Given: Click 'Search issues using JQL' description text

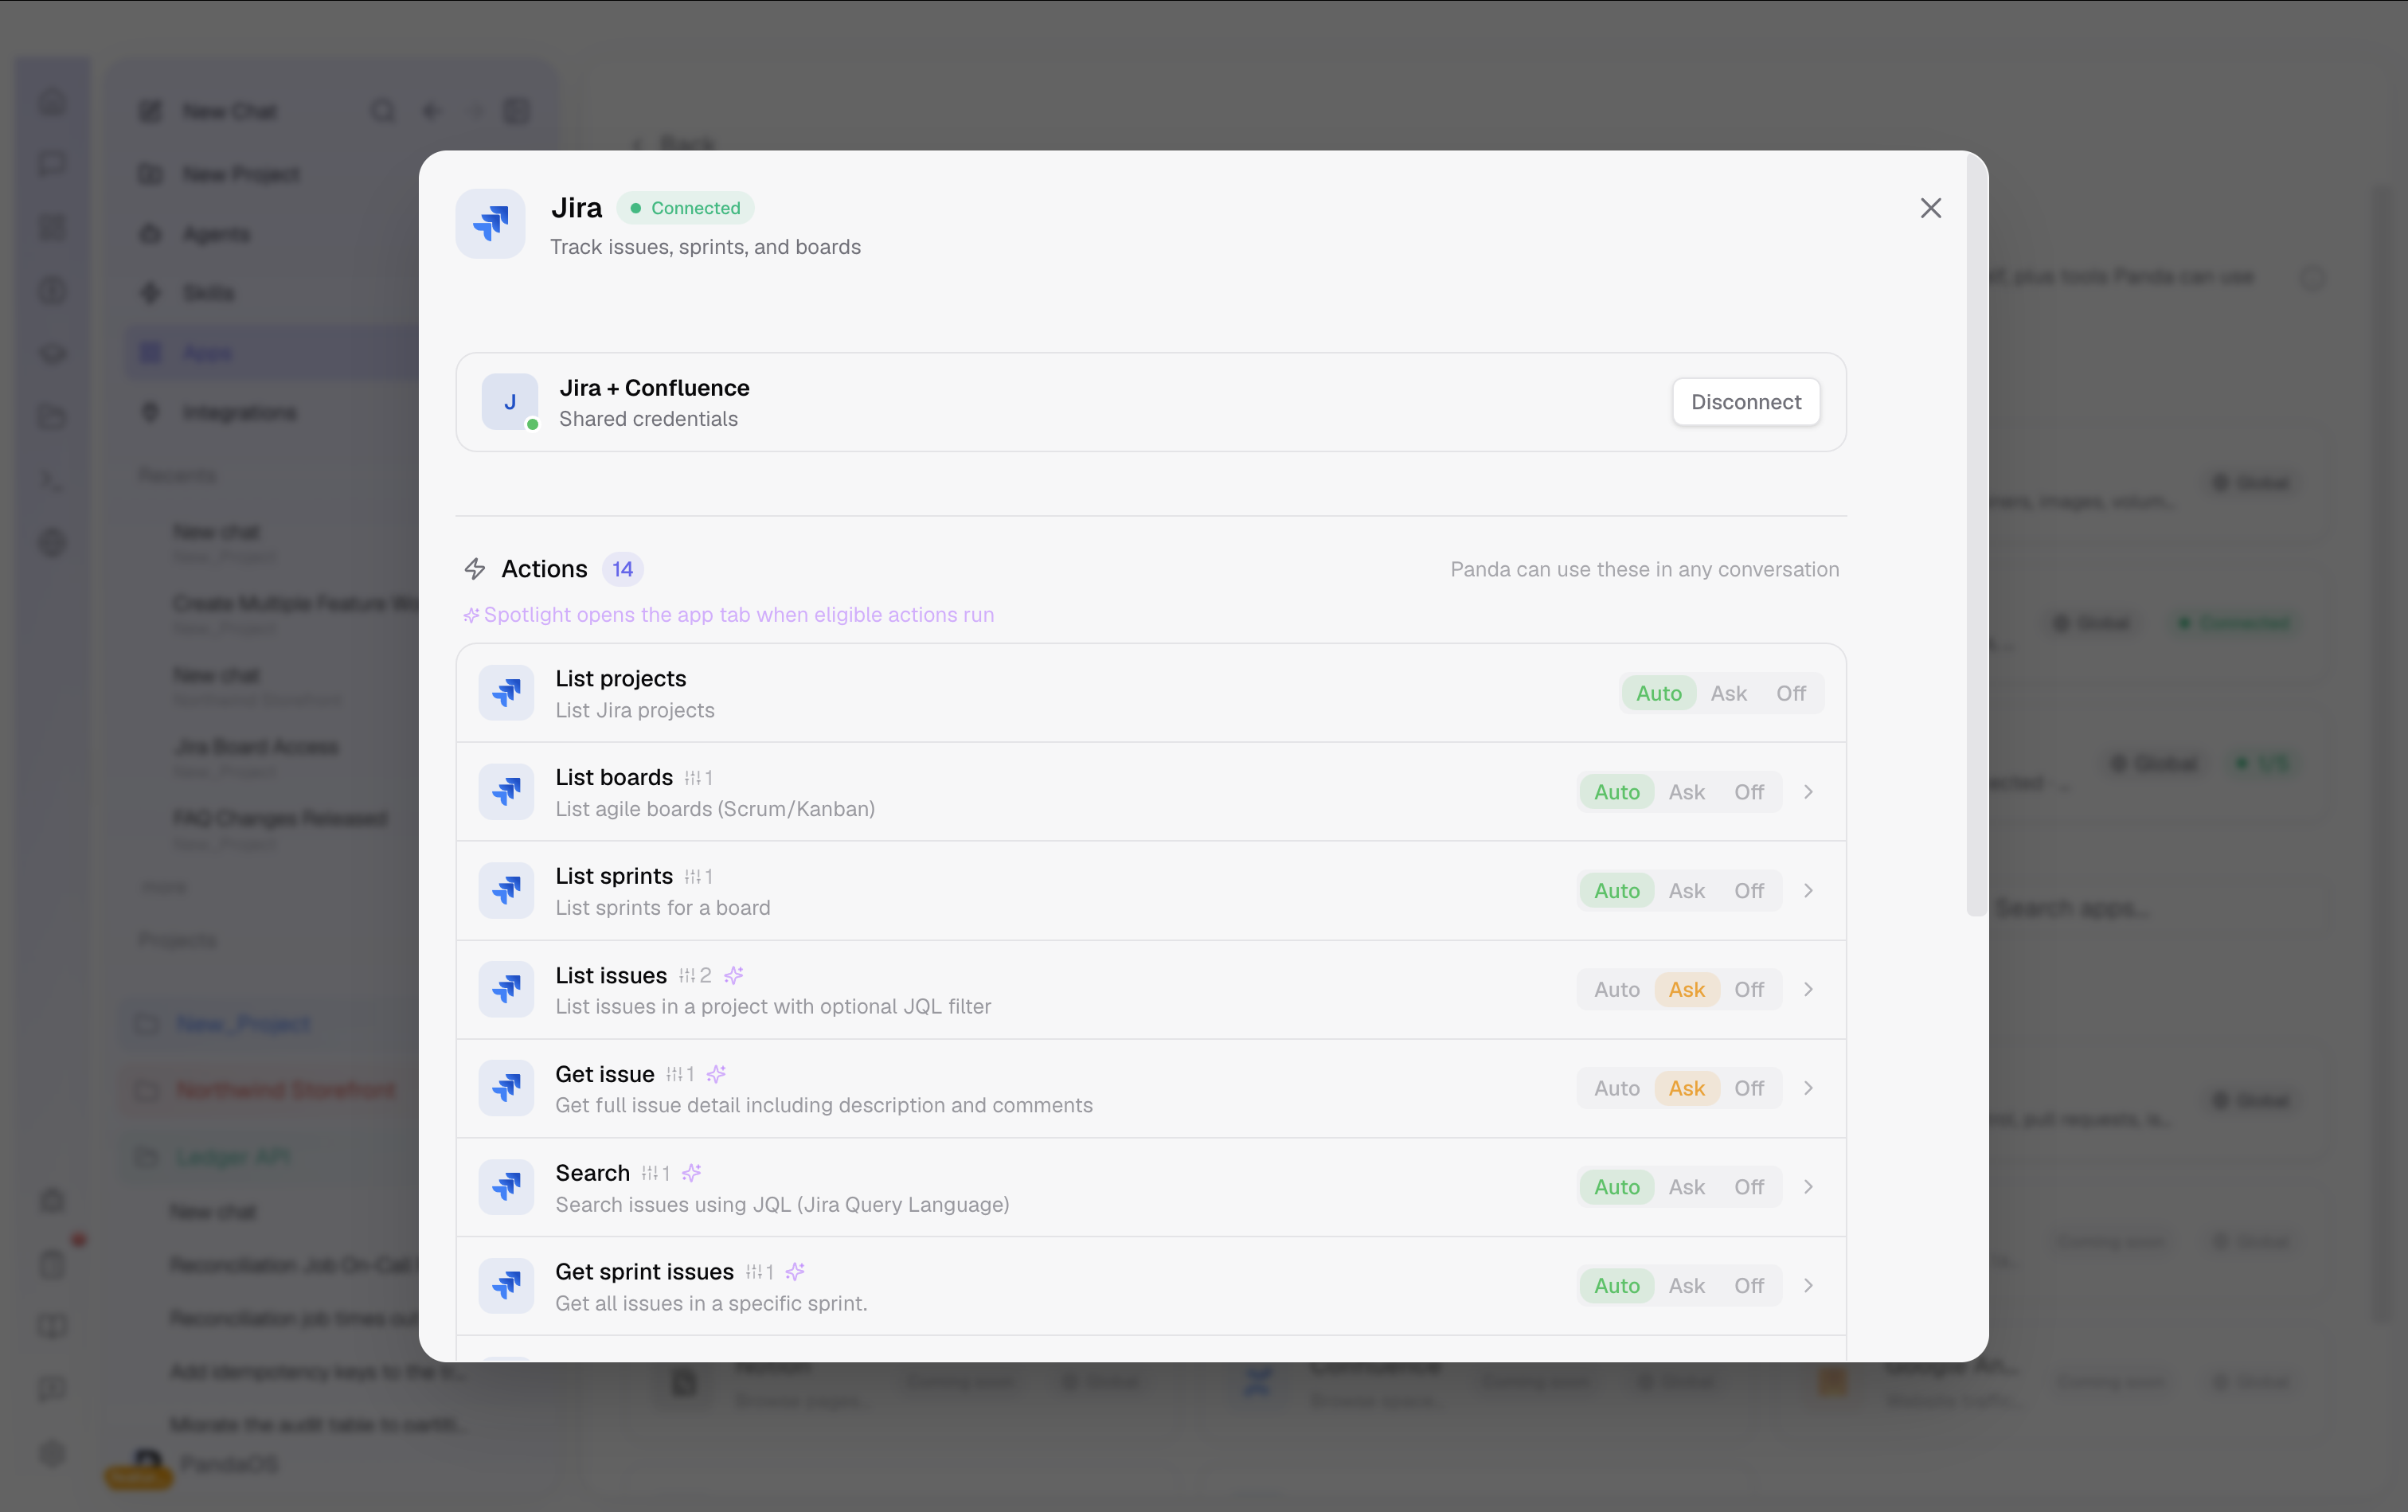Looking at the screenshot, I should tap(782, 1205).
